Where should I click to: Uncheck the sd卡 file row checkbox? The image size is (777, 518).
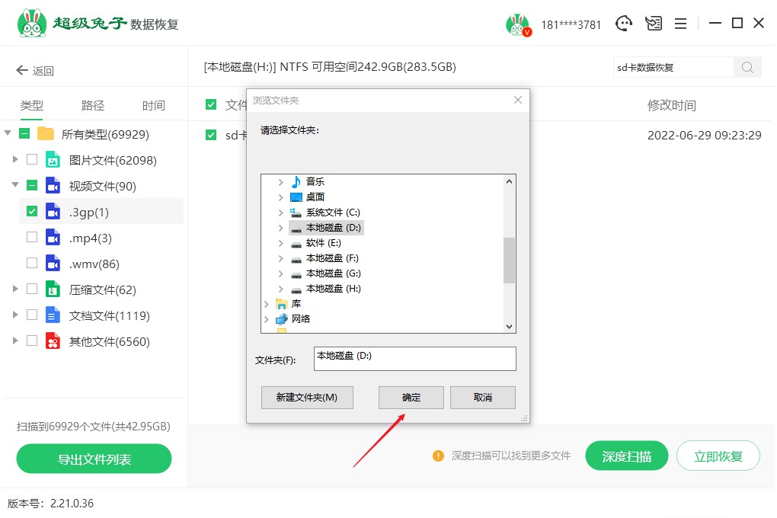[x=211, y=135]
